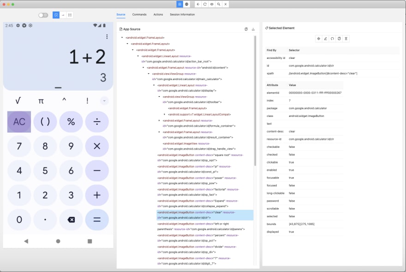Choose Tap By Coordinates mode icon
The height and width of the screenshot is (272, 406).
(70, 15)
